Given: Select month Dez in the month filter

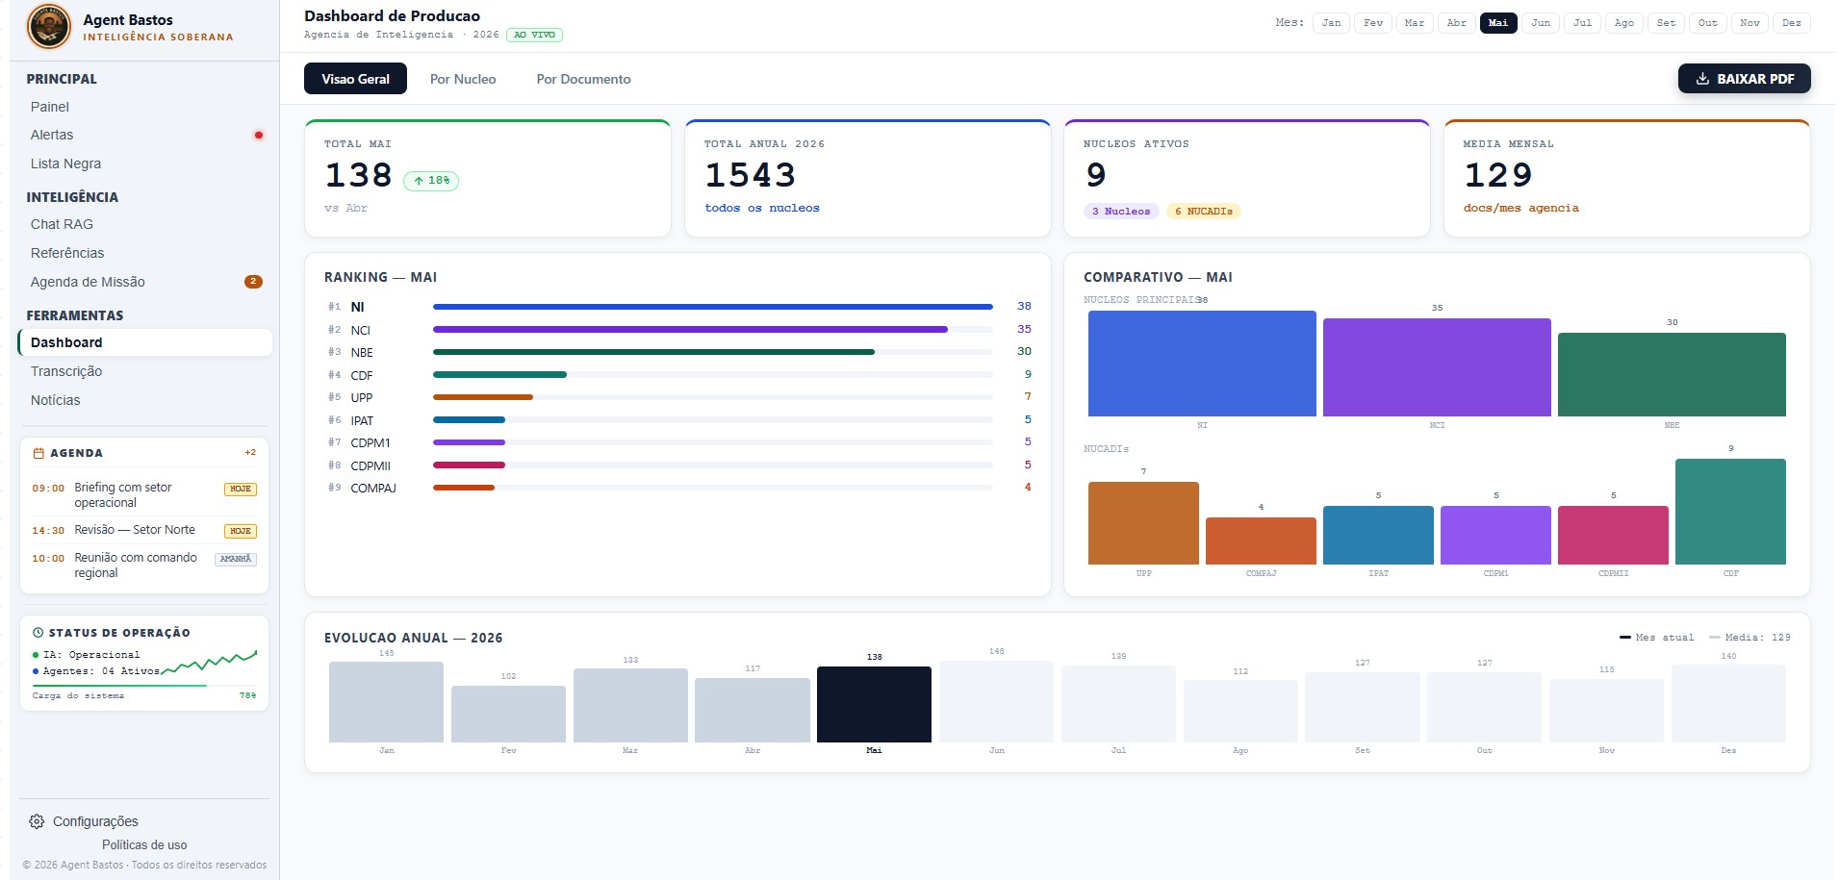Looking at the screenshot, I should pyautogui.click(x=1792, y=23).
